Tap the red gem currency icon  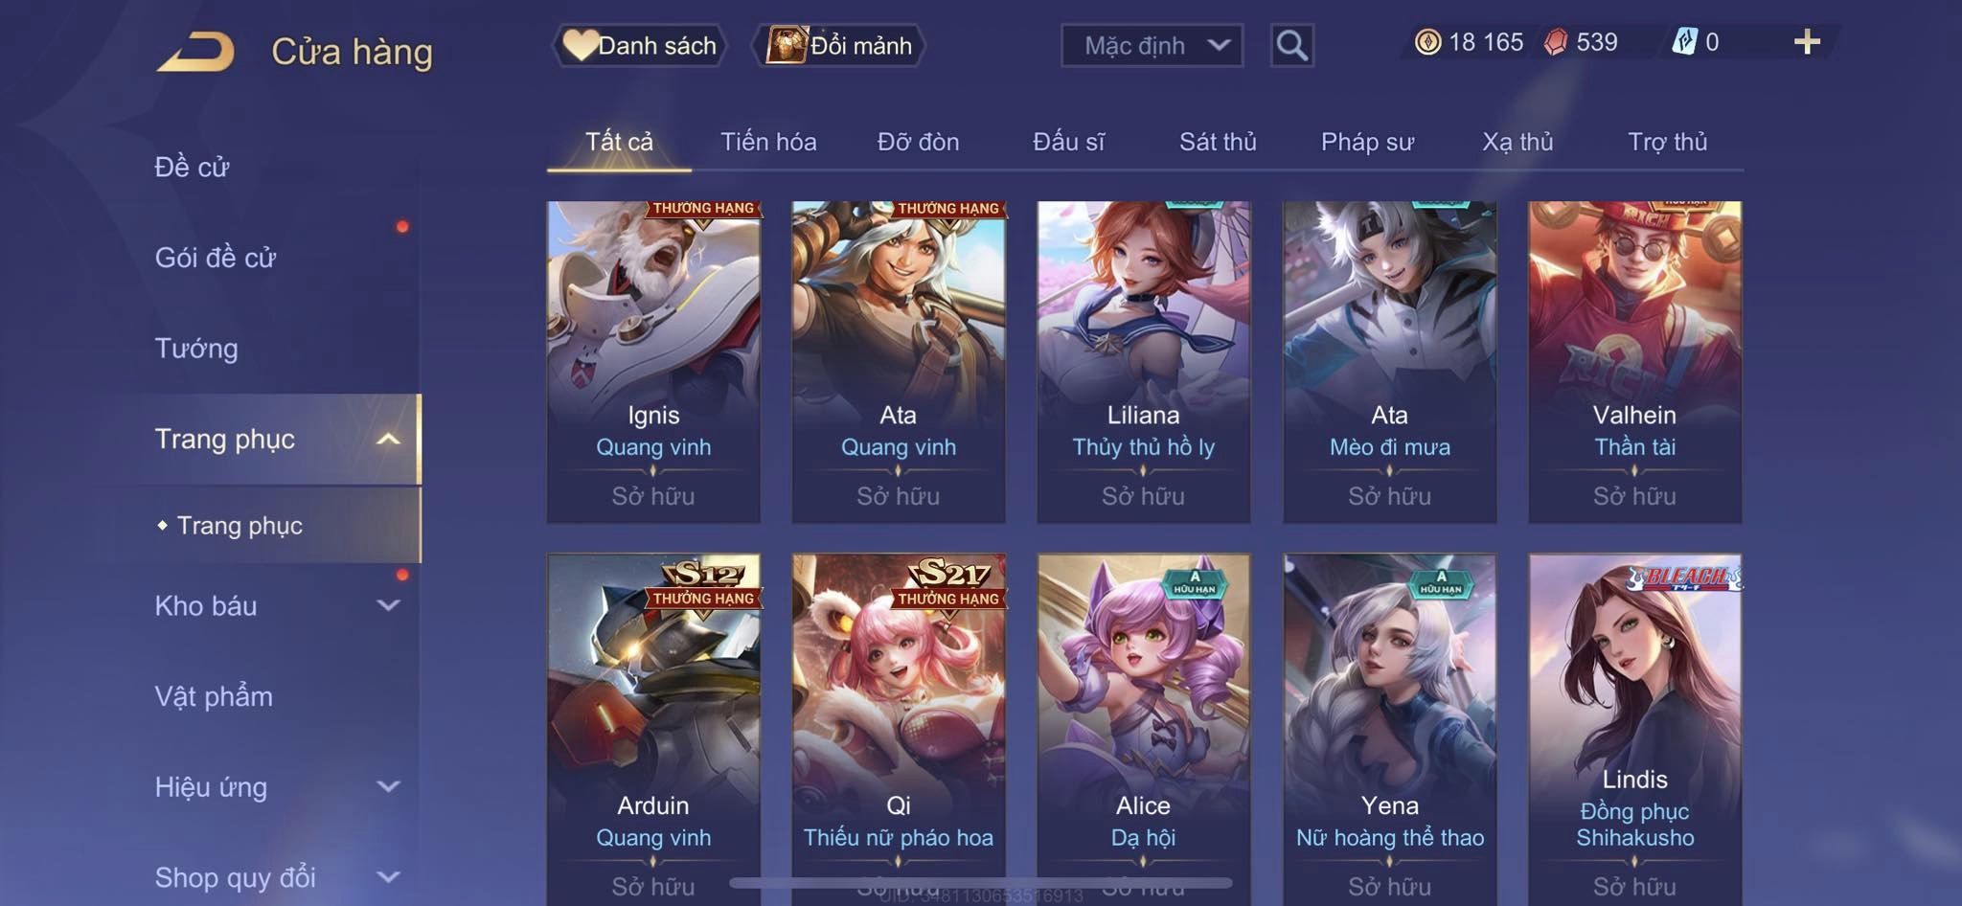pyautogui.click(x=1556, y=42)
